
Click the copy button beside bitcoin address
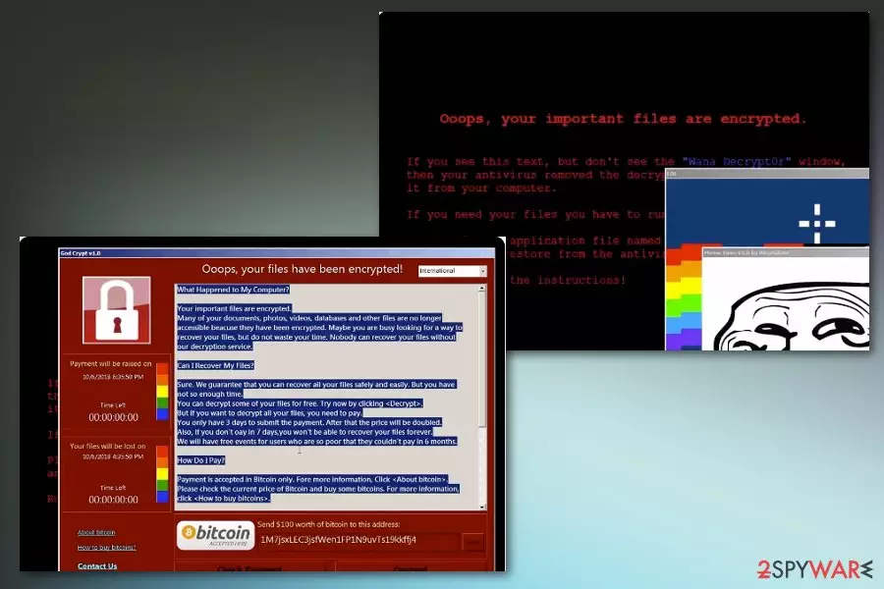click(473, 542)
